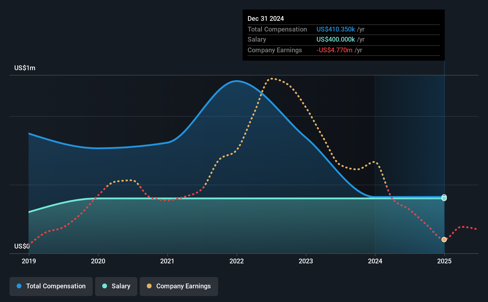Click the 2024 x-axis label
Screen dimensions: 488x302
375,261
